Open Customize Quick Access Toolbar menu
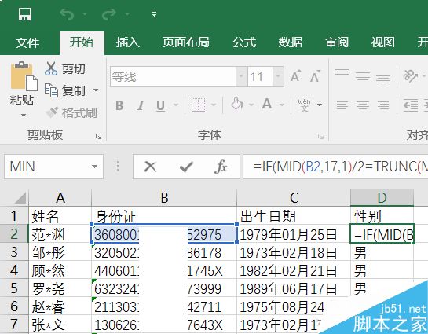Viewport: 428px width, 334px height. click(154, 14)
